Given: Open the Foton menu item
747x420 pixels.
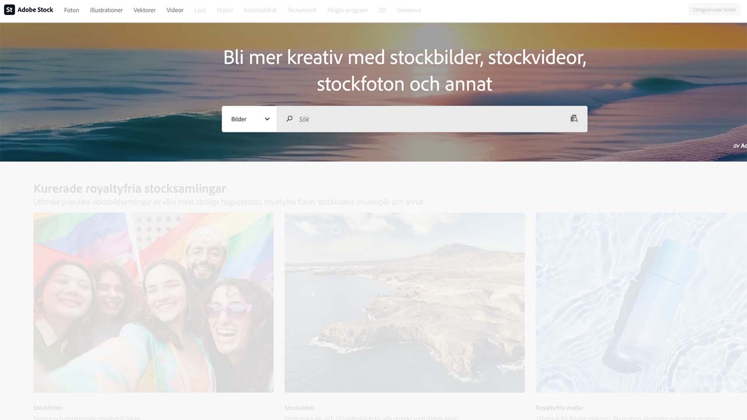Looking at the screenshot, I should point(71,10).
